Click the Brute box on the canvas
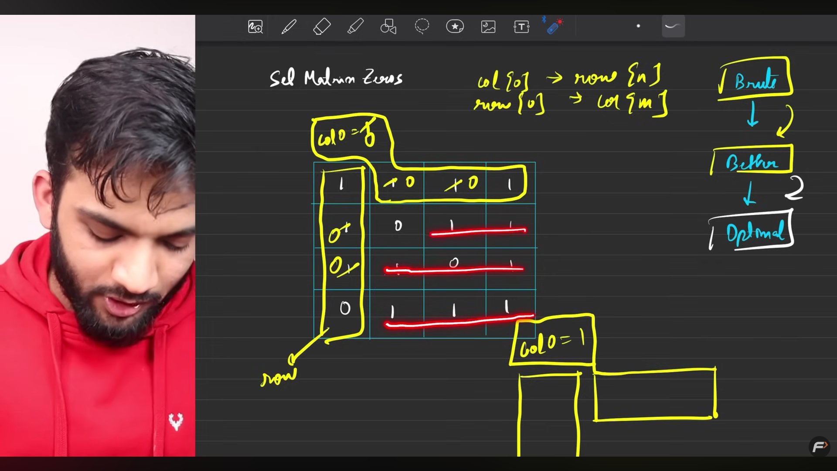837x471 pixels. click(x=755, y=81)
